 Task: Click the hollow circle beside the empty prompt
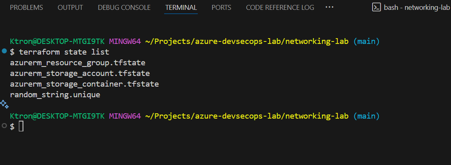tap(4, 126)
